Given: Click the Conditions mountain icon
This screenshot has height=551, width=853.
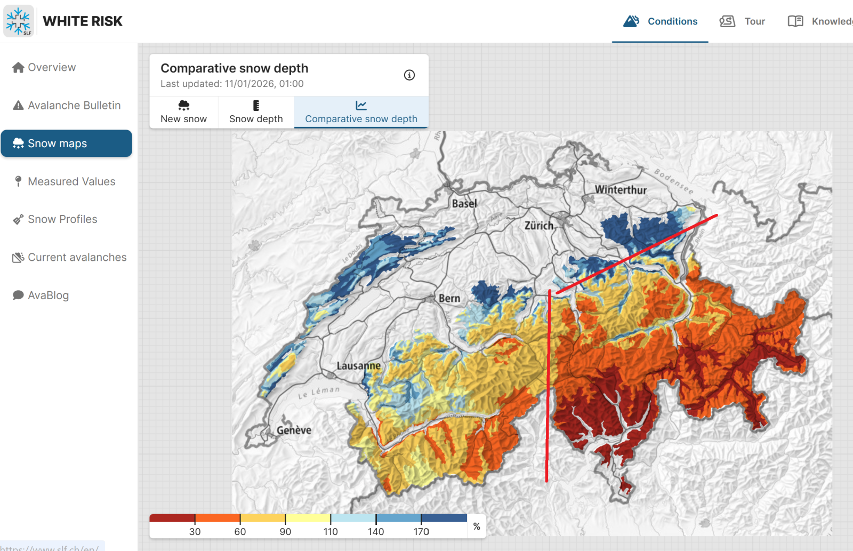Looking at the screenshot, I should (631, 21).
